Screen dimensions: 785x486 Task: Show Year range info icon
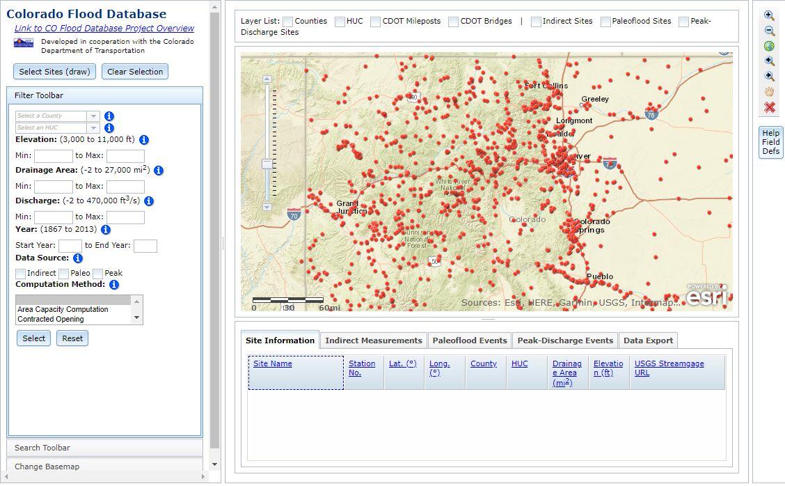click(106, 230)
